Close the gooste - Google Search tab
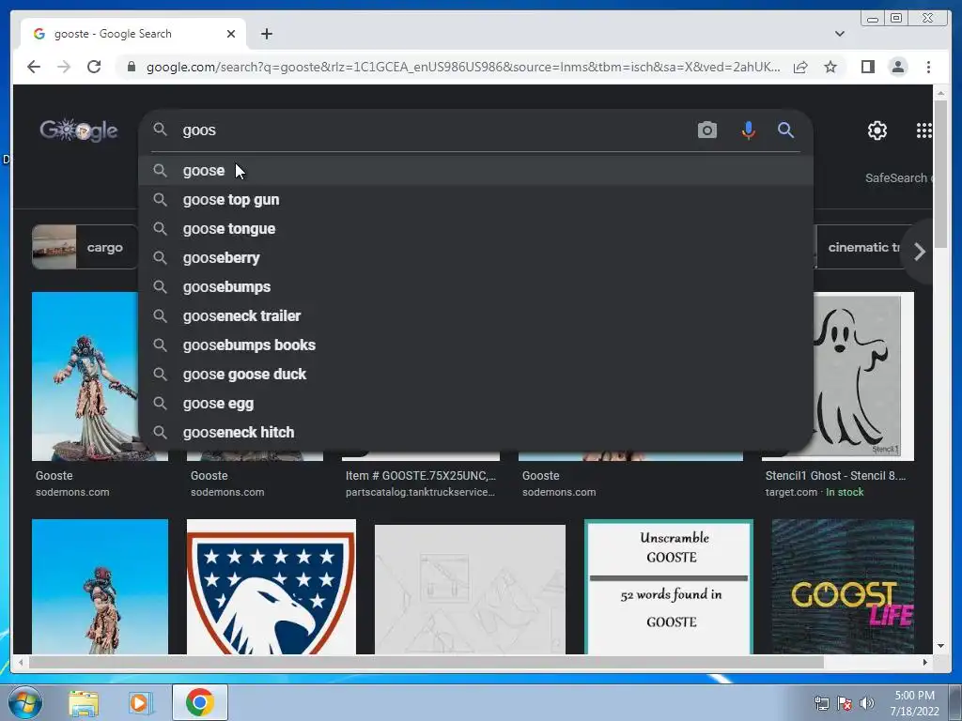This screenshot has height=721, width=962. point(231,34)
